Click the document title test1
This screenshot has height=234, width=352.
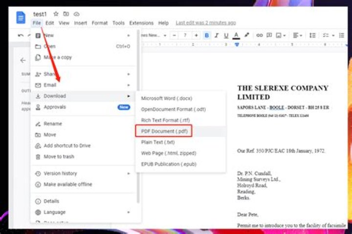tap(40, 14)
